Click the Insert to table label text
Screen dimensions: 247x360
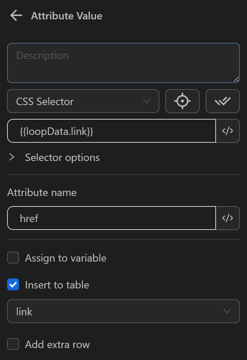click(57, 284)
